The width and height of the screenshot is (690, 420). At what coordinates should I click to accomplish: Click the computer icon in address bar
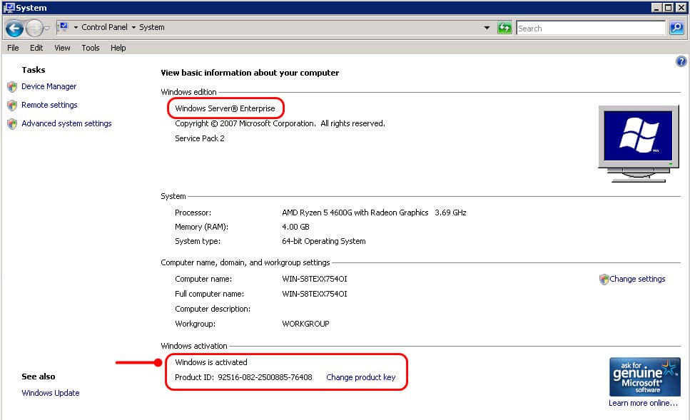(64, 27)
